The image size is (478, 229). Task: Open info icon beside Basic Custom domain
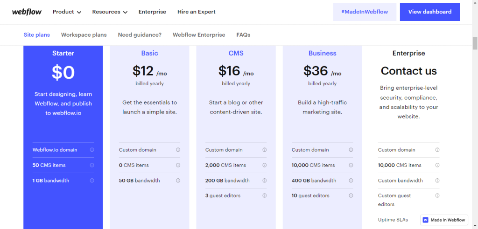(x=178, y=150)
